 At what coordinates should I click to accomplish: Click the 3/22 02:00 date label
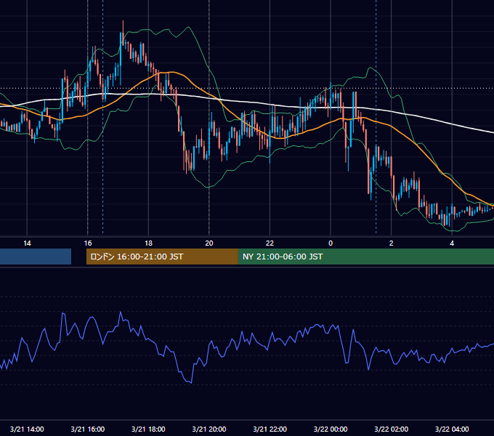[392, 429]
